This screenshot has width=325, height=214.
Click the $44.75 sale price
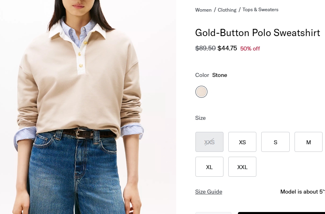227,48
